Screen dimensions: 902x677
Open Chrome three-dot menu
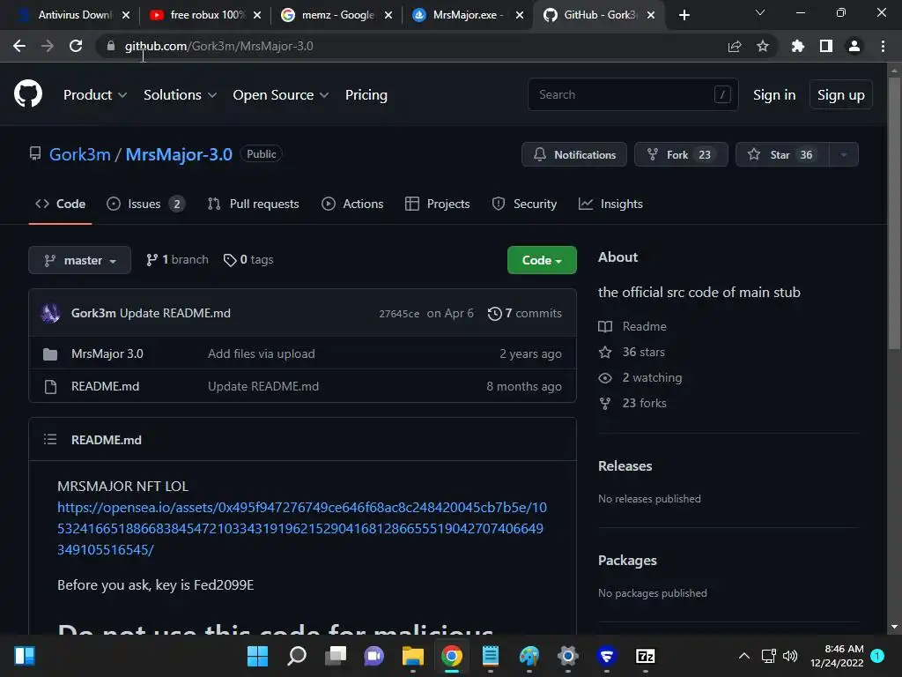tap(883, 46)
